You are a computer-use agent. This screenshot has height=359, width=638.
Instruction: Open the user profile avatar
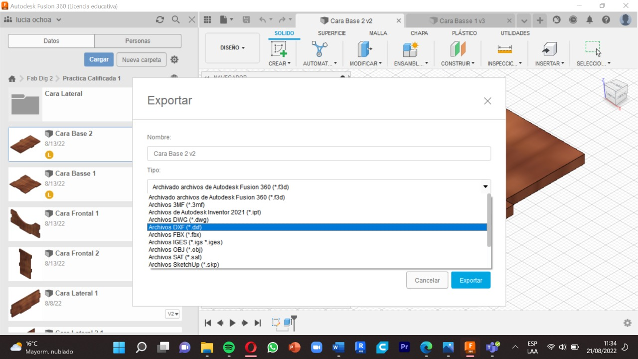point(626,20)
